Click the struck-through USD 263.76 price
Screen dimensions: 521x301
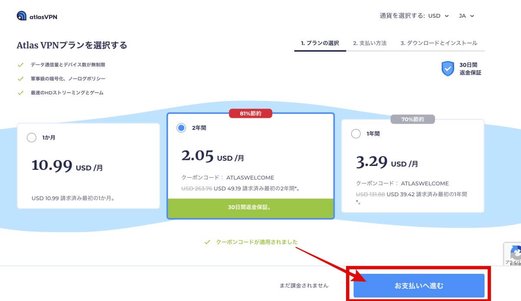pos(197,188)
